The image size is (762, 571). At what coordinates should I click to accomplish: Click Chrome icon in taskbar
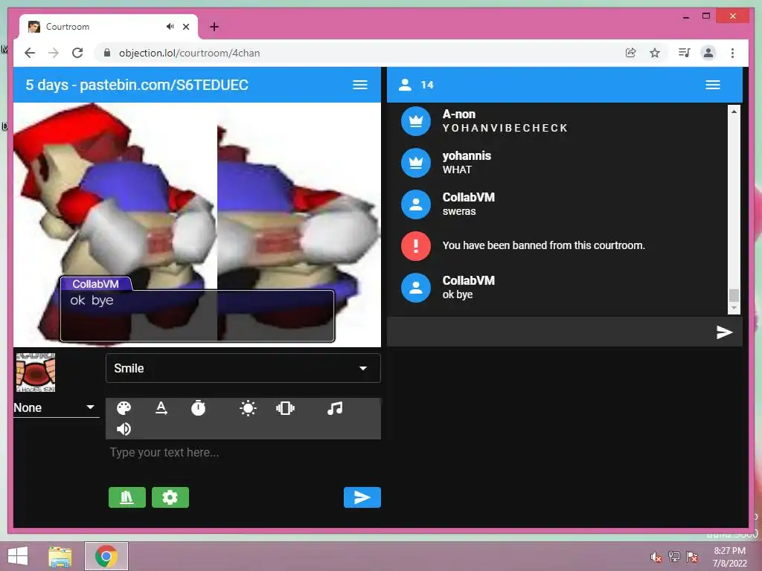tap(106, 556)
